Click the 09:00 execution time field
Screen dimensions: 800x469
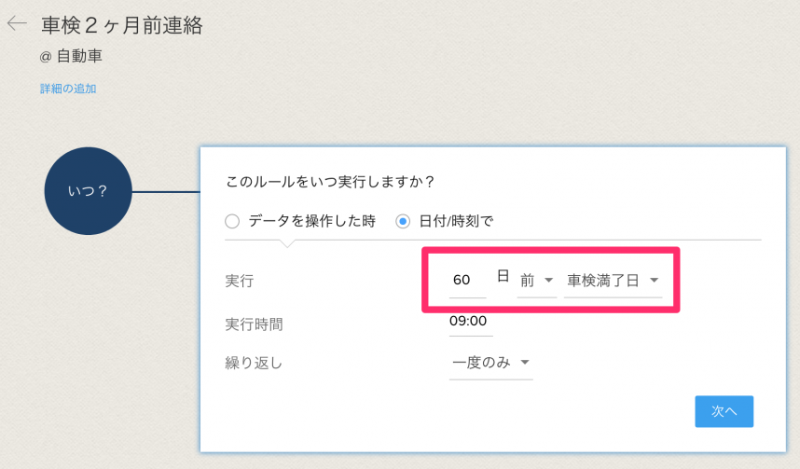point(471,323)
